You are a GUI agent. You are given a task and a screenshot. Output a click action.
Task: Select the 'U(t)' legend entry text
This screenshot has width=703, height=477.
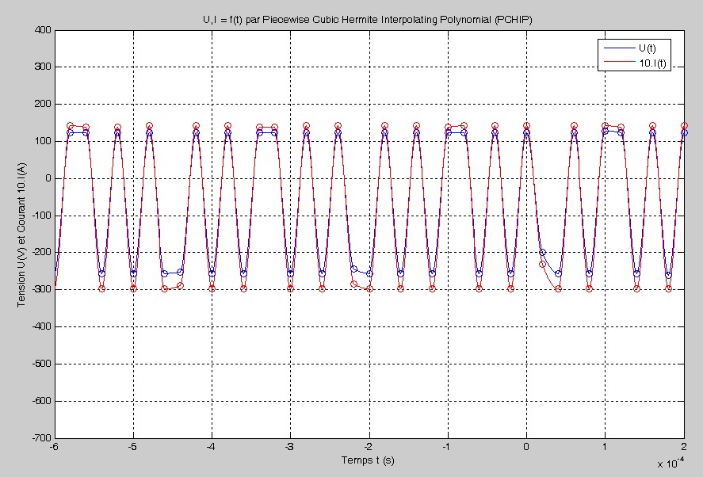647,48
